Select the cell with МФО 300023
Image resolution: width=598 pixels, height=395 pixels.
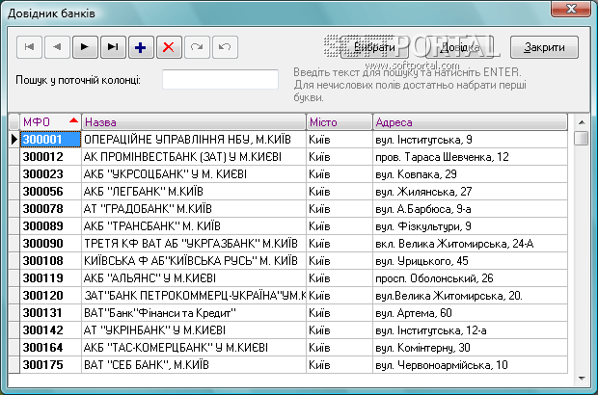point(50,174)
